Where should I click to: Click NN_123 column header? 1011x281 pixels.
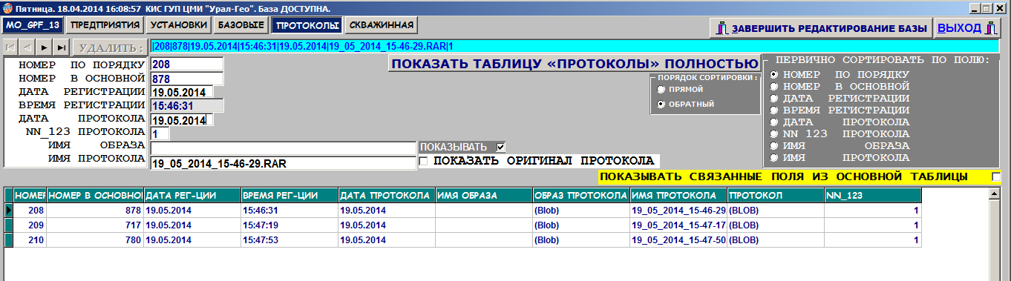(x=873, y=196)
